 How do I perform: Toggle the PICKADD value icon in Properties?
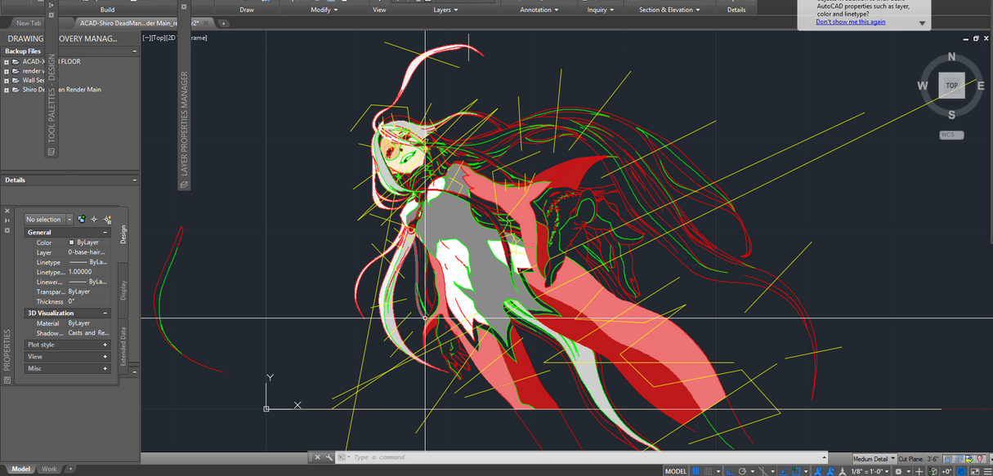tap(82, 220)
